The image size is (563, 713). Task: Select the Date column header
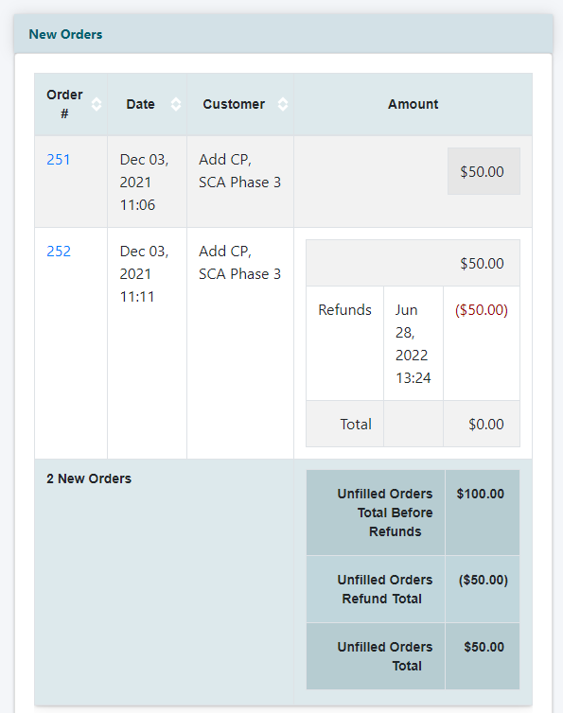[x=140, y=104]
